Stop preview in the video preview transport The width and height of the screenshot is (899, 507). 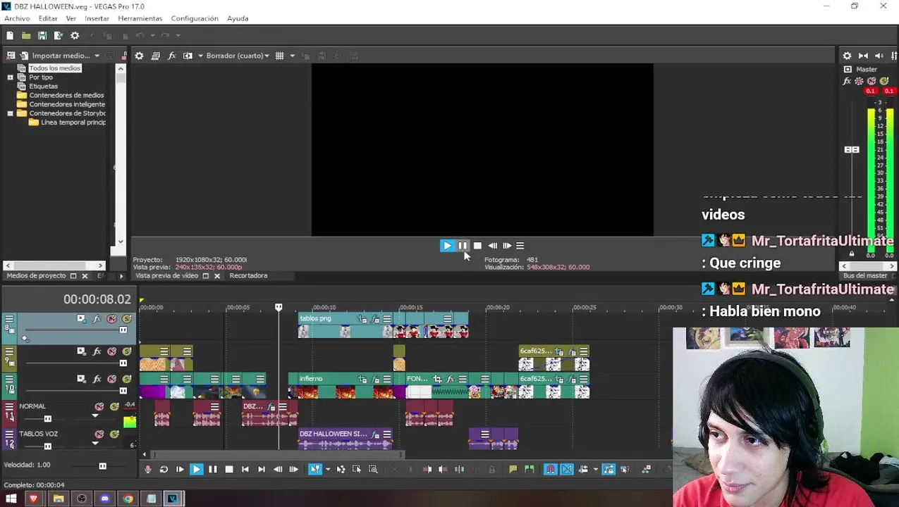coord(477,246)
